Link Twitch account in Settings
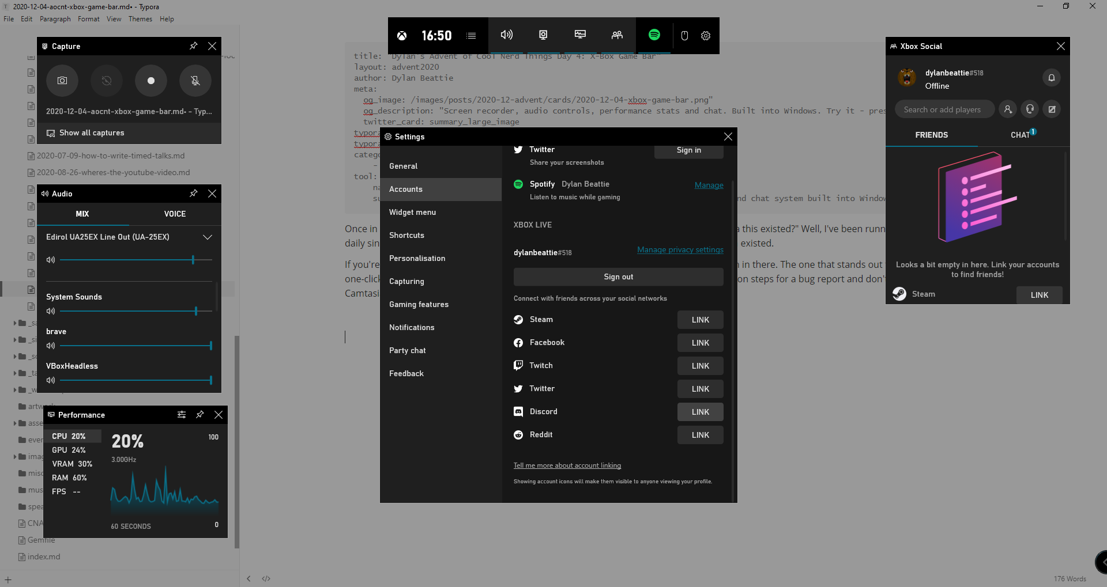 click(700, 366)
